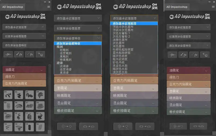Expand 油画笔 category in brush-grid panel
The height and width of the screenshot is (136, 216).
click(24, 70)
